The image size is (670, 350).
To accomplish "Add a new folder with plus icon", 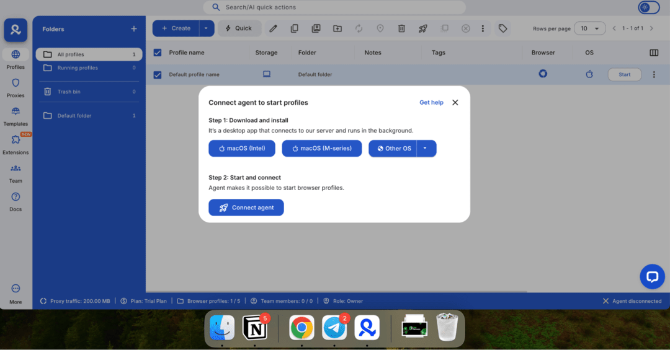I will tap(133, 29).
